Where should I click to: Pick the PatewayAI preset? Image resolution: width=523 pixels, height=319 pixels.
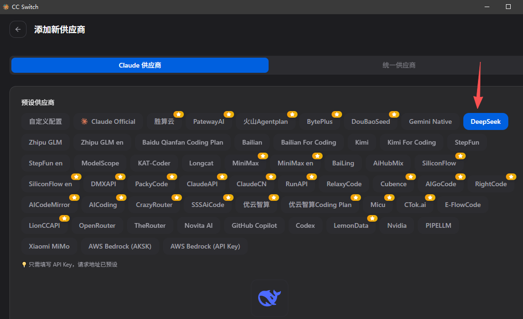point(209,121)
